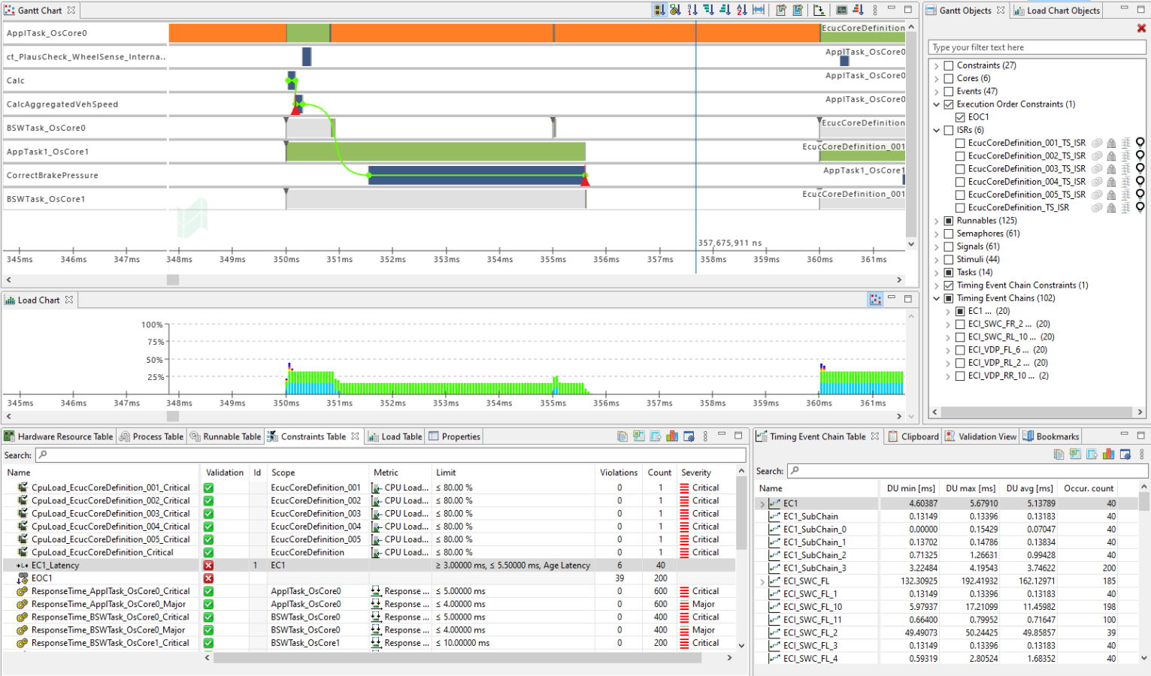
Task: Switch to Hardware Resource Table tab
Action: [59, 436]
